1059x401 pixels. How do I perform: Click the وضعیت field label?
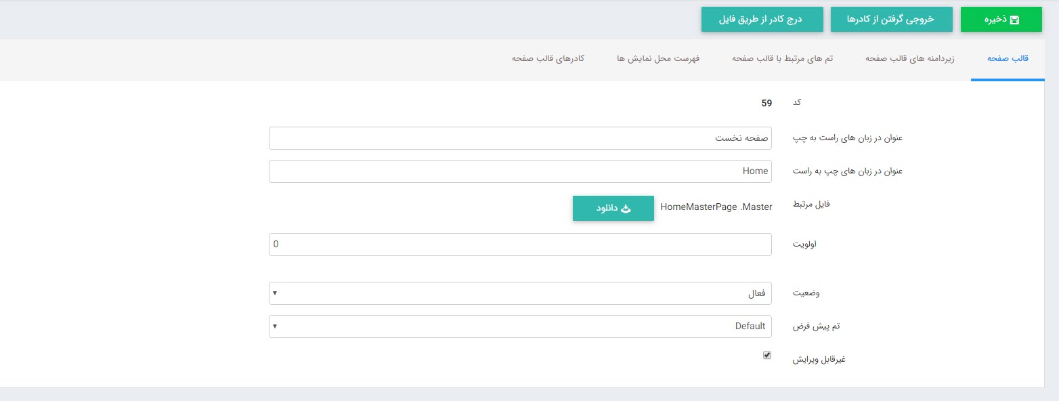click(x=806, y=294)
